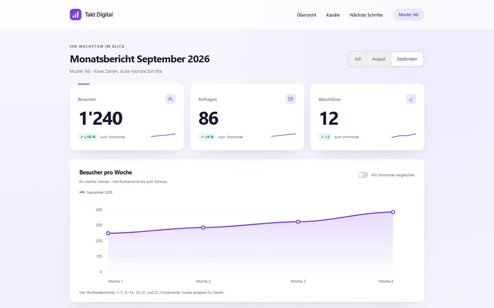Viewport: 494px width, 308px height.
Task: Click the Takt Digital bar-chart logo icon
Action: coord(76,15)
